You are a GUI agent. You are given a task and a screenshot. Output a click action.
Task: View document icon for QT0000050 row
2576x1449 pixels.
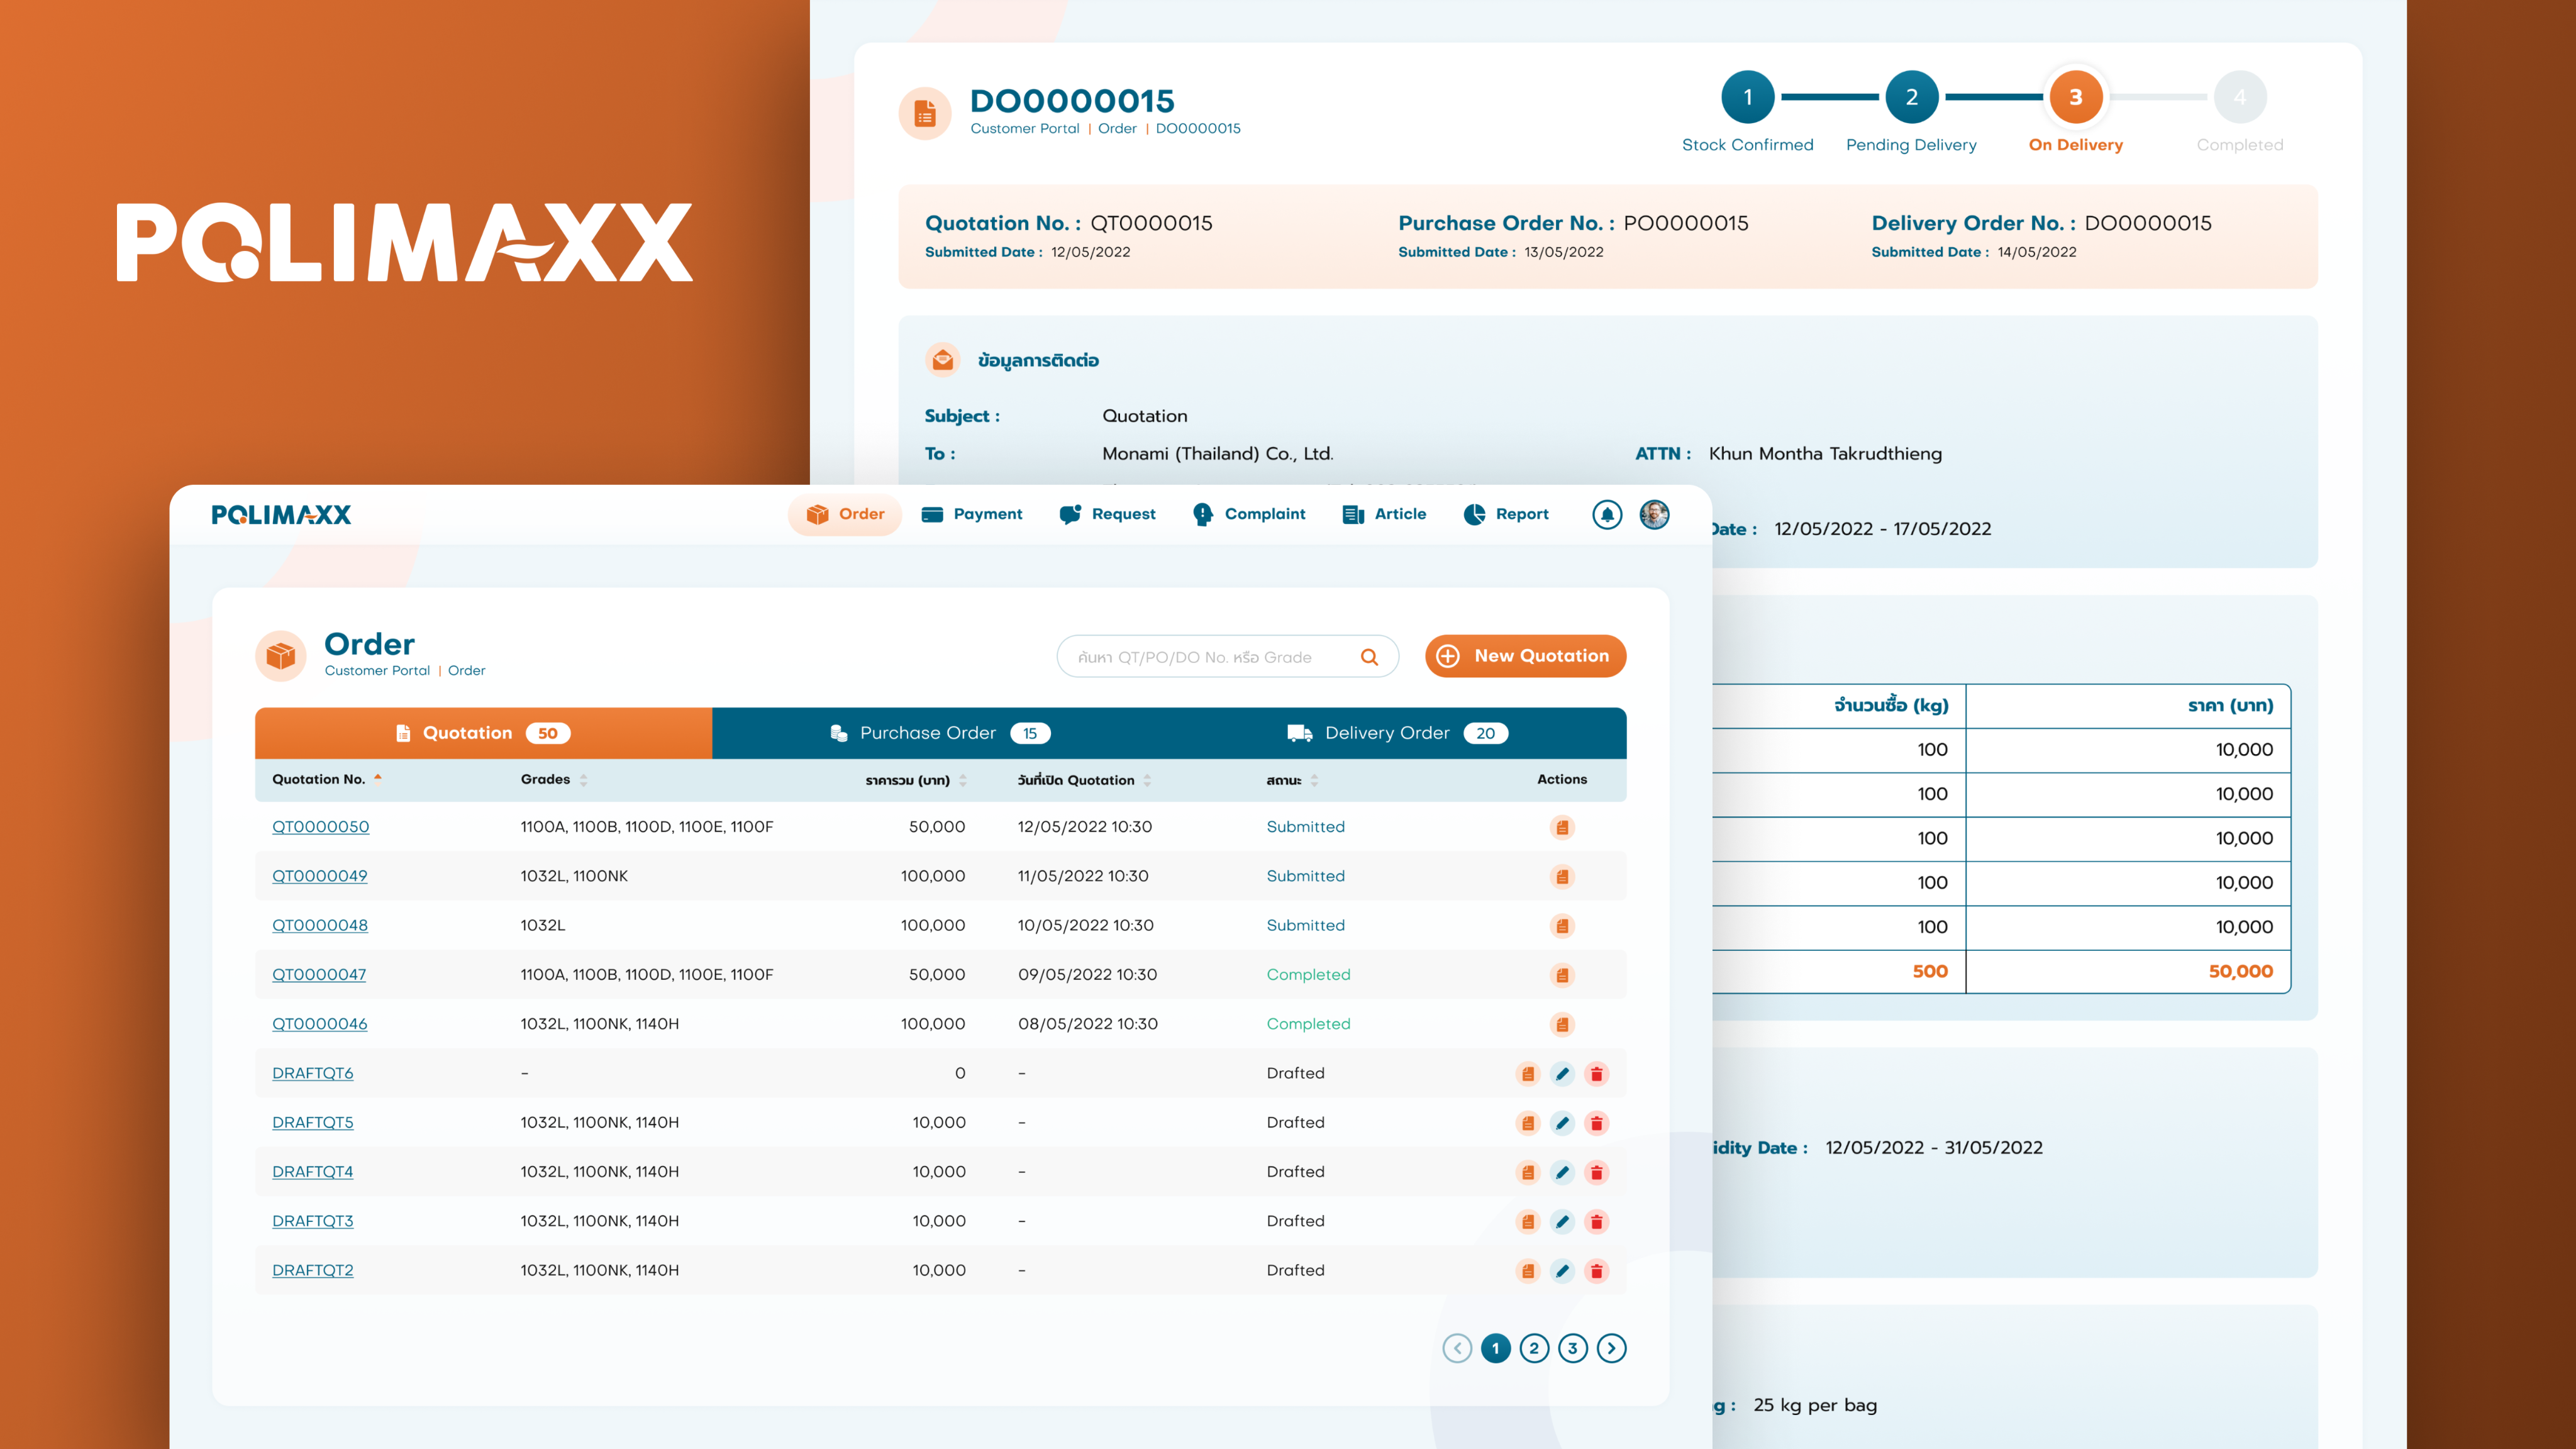[1562, 827]
